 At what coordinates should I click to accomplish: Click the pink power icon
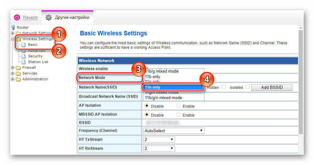pyautogui.click(x=17, y=18)
